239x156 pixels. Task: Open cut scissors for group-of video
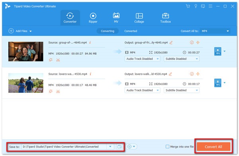point(58,60)
